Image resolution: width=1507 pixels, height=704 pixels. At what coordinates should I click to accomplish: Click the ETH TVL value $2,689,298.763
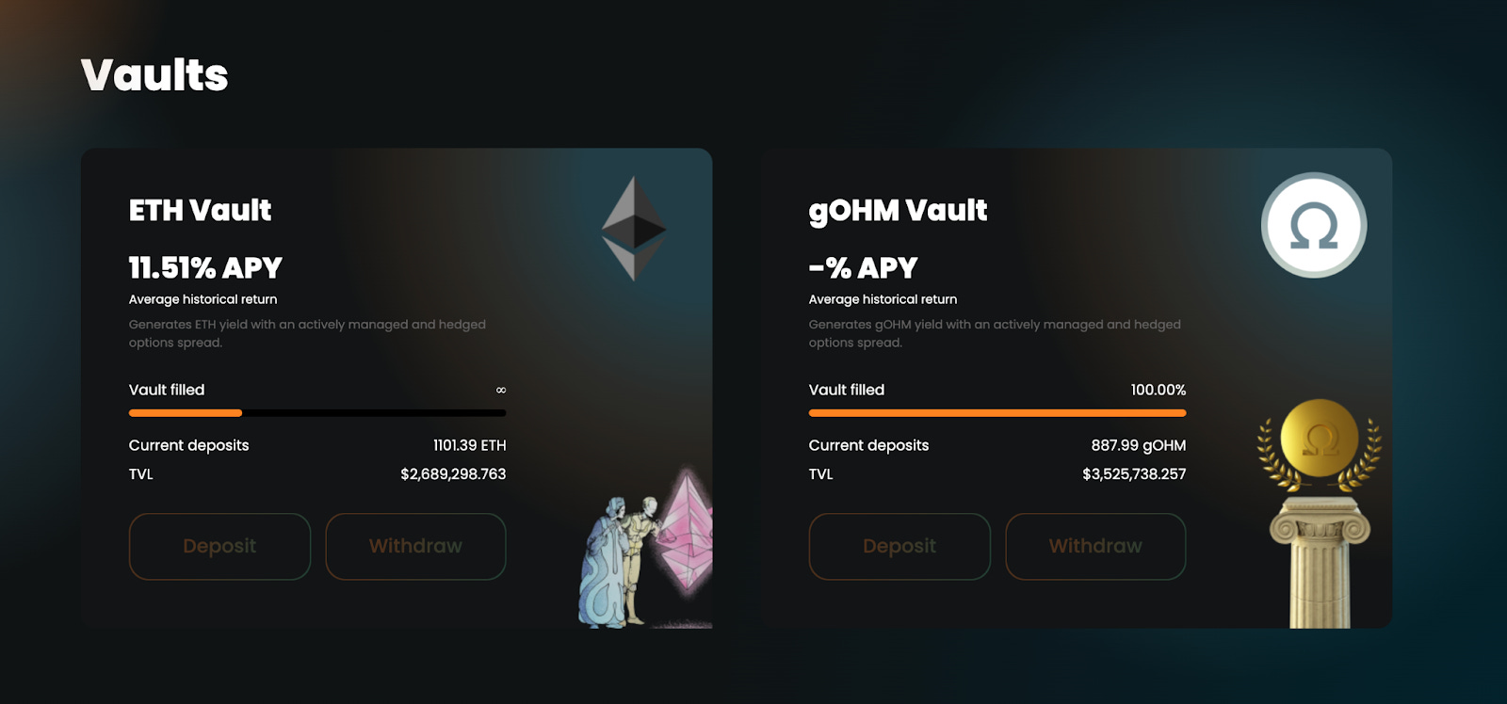(453, 474)
